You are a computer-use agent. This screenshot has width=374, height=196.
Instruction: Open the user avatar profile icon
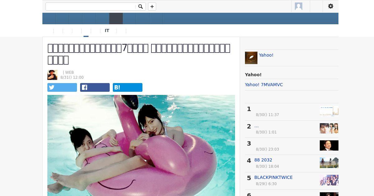coord(299,6)
